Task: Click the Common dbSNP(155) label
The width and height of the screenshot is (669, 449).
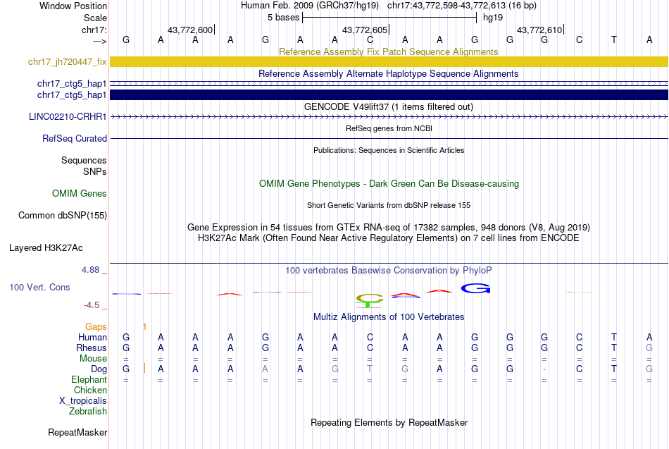Action: [x=62, y=215]
